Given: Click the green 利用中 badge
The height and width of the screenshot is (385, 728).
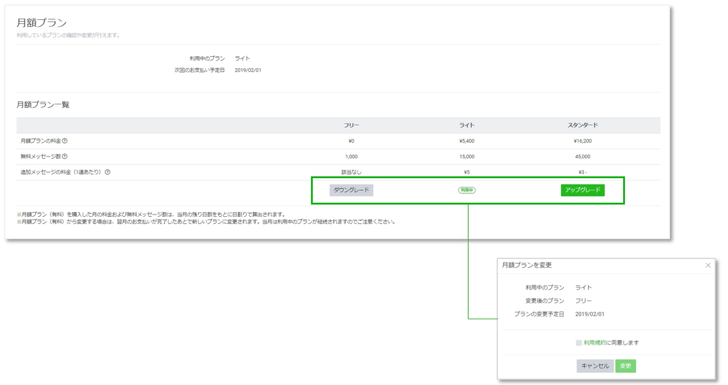Looking at the screenshot, I should pos(467,190).
